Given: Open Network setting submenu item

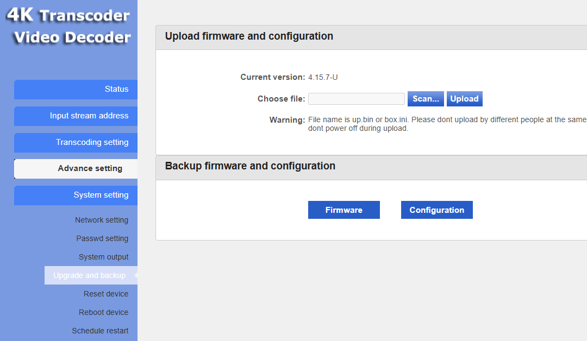Looking at the screenshot, I should pos(102,220).
